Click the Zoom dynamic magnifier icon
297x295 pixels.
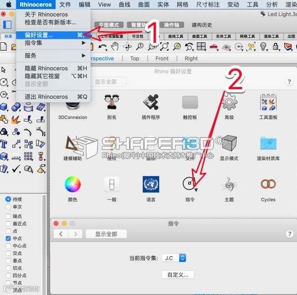click(140, 47)
